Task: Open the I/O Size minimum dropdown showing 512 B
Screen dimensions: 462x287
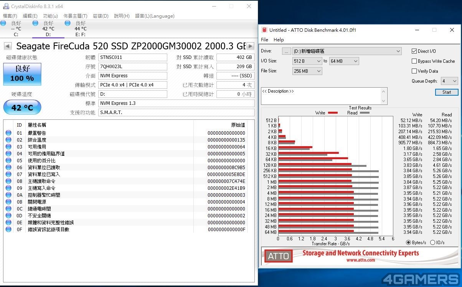Action: [307, 61]
